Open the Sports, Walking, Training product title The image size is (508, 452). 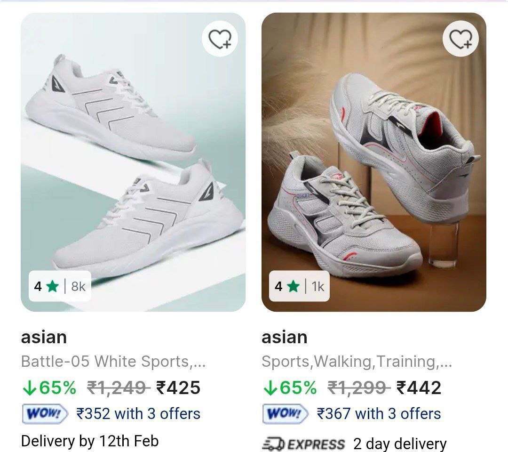357,362
